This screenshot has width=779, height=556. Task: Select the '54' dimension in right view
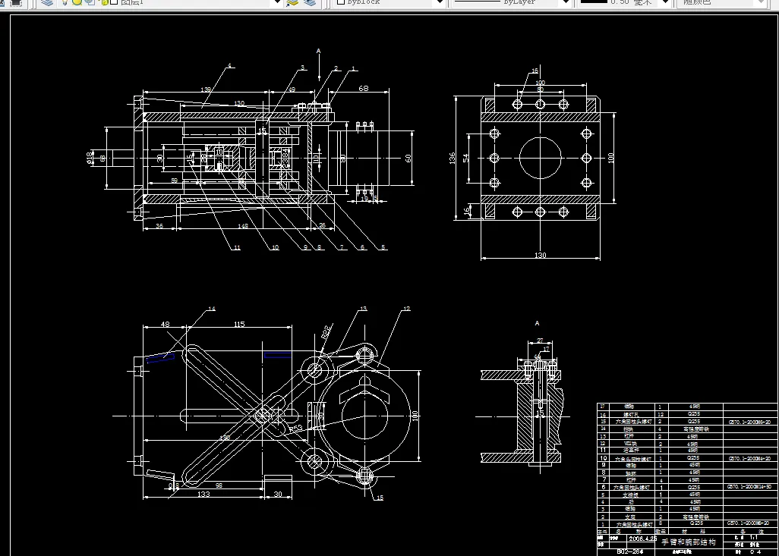[466, 158]
